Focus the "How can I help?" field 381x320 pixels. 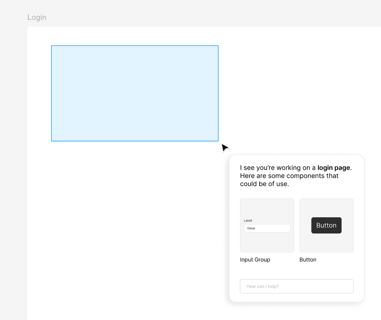(x=297, y=286)
